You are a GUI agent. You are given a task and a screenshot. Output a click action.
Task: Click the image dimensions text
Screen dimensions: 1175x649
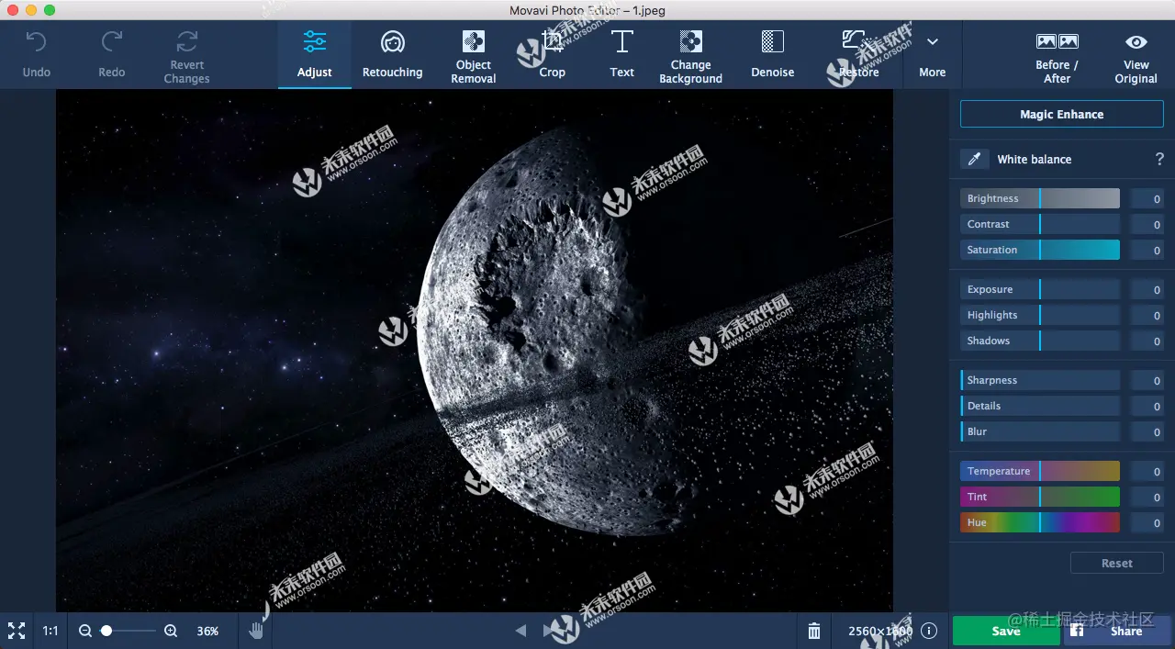tap(880, 631)
